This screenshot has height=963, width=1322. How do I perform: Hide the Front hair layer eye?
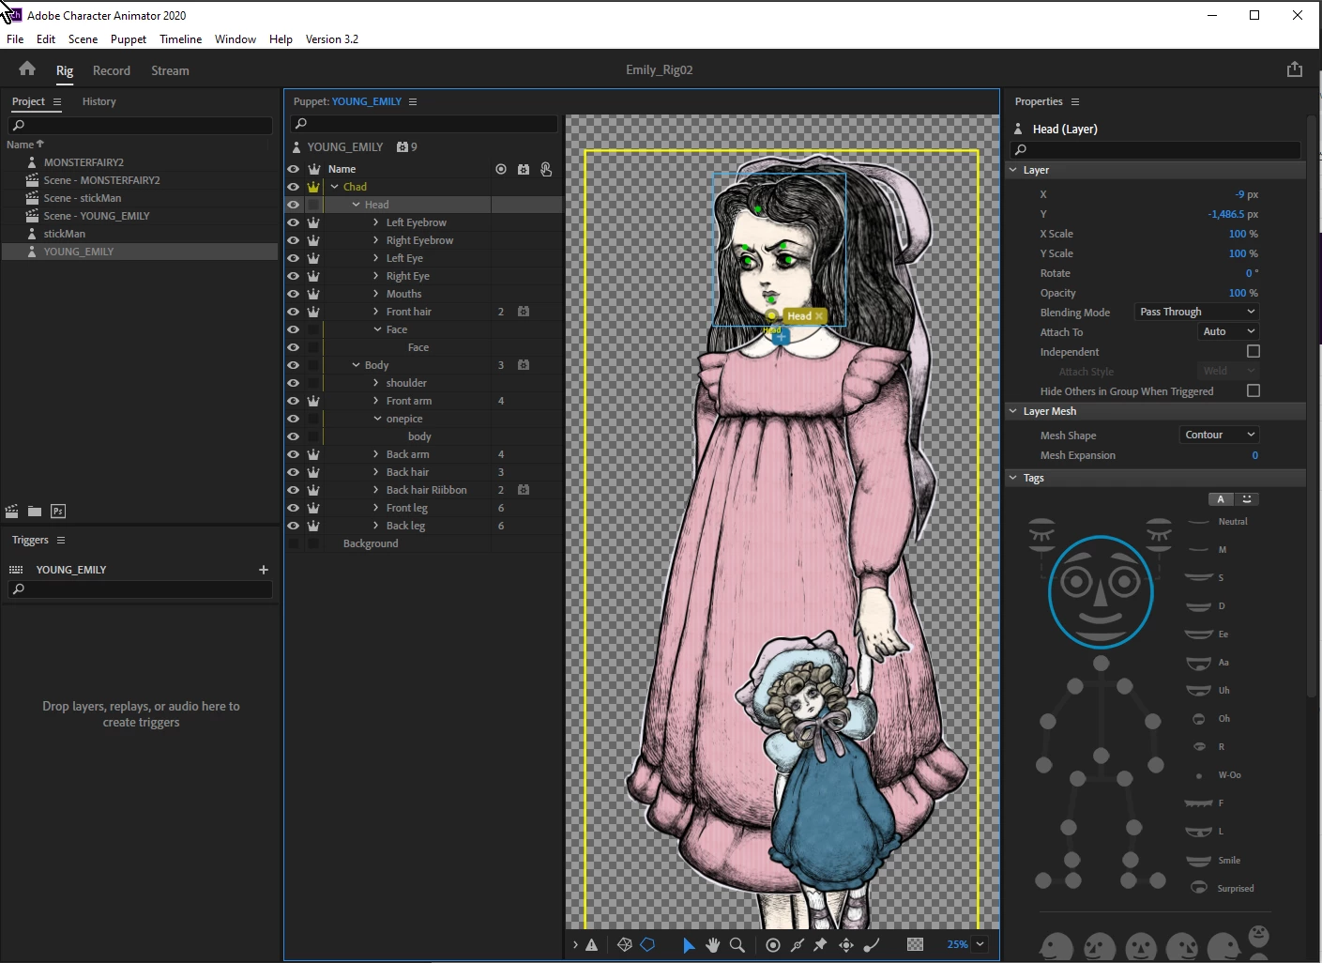tap(294, 312)
